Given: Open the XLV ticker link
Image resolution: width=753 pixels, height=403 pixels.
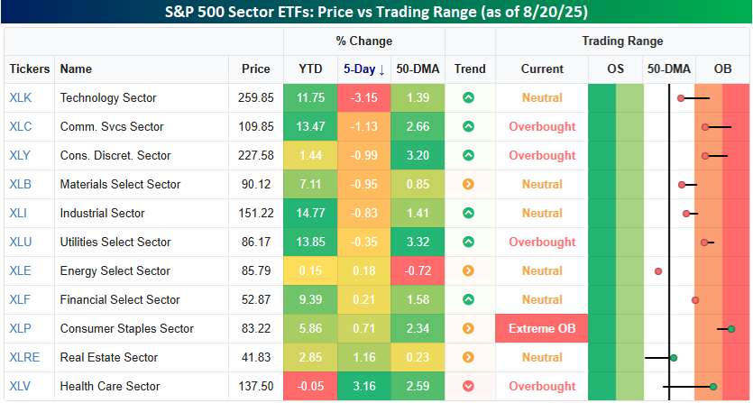Looking at the screenshot, I should (x=20, y=386).
